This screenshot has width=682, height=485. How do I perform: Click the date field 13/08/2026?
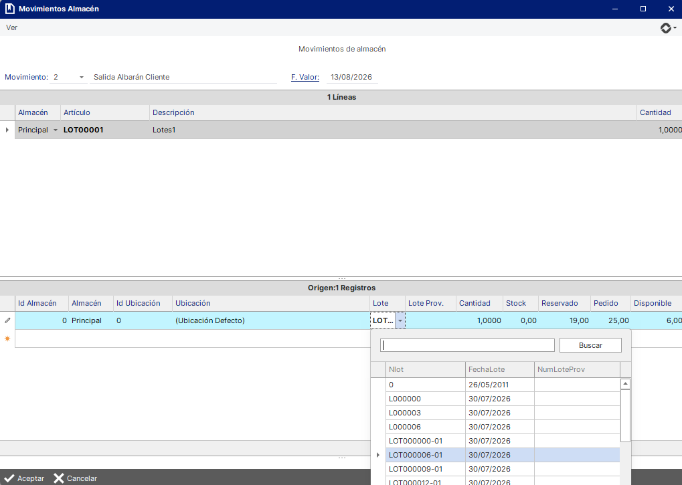pyautogui.click(x=352, y=77)
